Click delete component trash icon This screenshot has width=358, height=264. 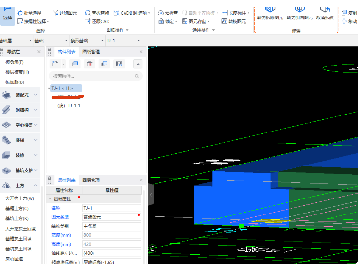(90, 64)
